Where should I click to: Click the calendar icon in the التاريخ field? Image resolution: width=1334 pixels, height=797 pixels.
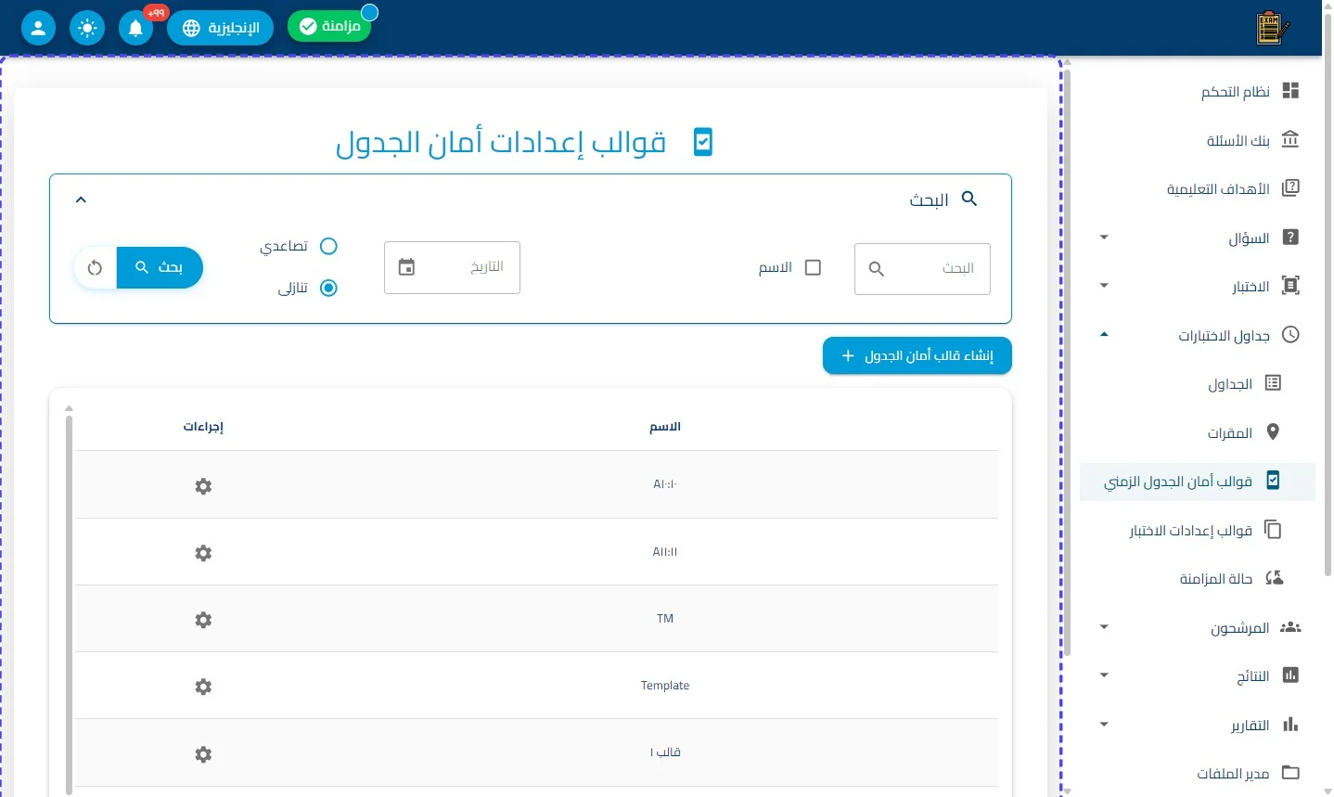406,267
